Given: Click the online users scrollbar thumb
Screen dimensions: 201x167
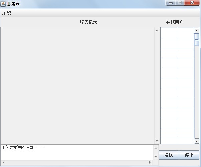Looking at the screenshot, I should (197, 39).
